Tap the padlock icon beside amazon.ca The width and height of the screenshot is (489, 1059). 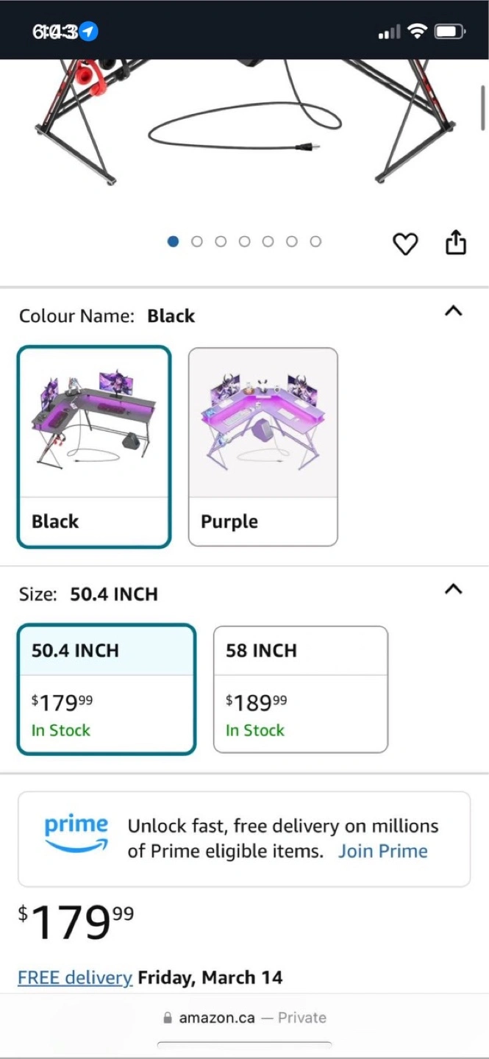pos(167,1018)
